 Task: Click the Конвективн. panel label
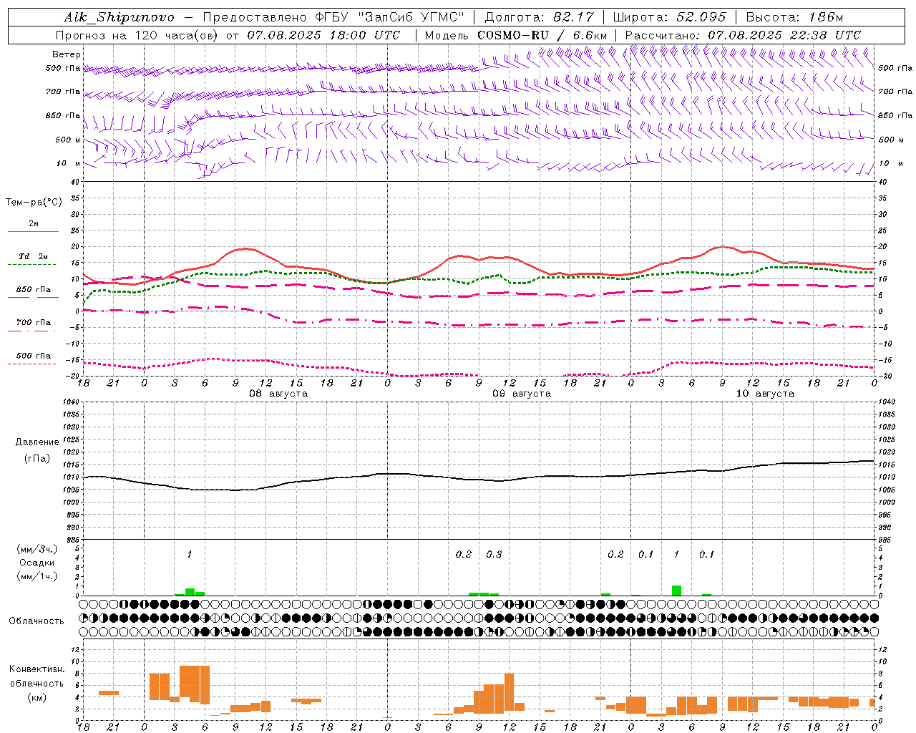point(37,669)
